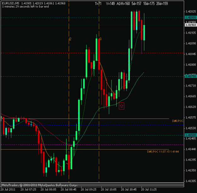Click the '20 Jul 2011' date label
This screenshot has height=193, width=197.
tap(8, 189)
